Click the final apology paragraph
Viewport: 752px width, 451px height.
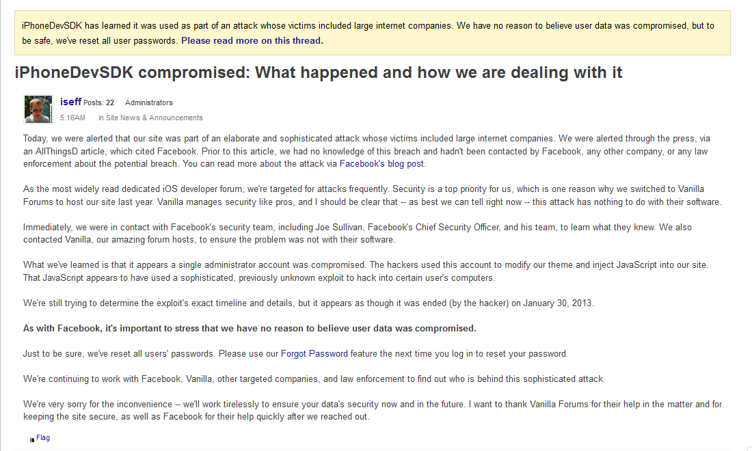pyautogui.click(x=369, y=409)
